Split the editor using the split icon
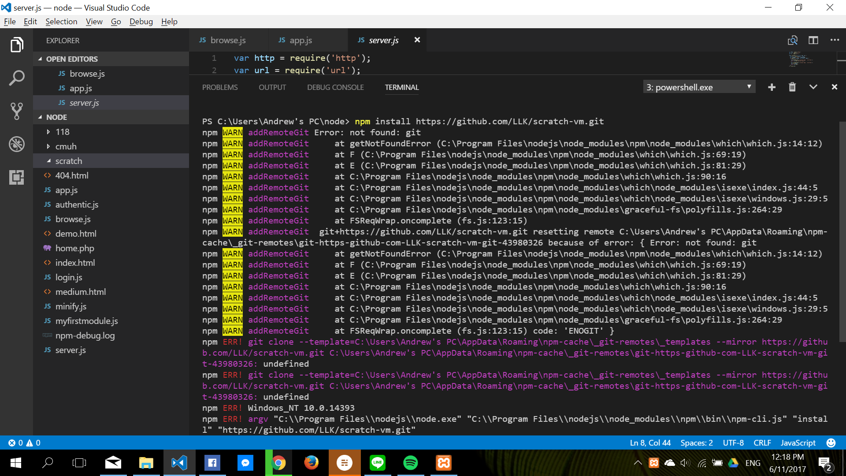Viewport: 846px width, 476px height. (x=813, y=40)
